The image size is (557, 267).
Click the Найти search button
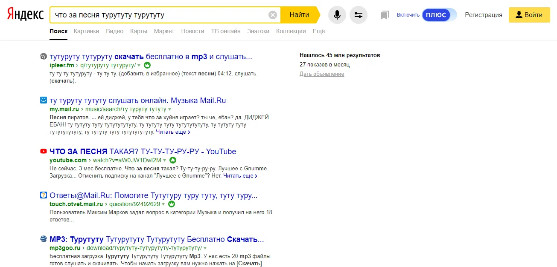pos(299,15)
